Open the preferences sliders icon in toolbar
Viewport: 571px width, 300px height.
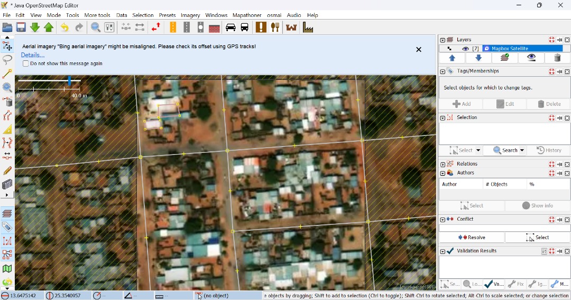109,28
